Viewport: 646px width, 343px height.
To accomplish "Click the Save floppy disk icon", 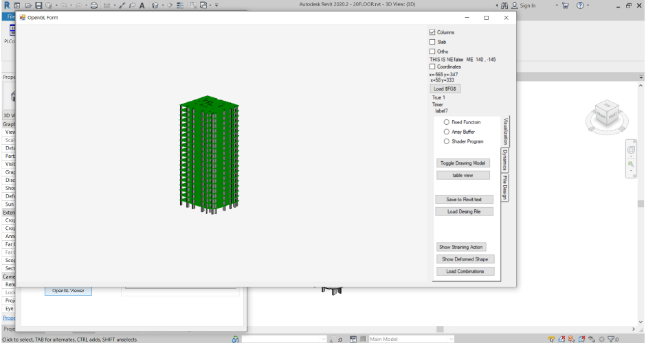I will click(38, 5).
